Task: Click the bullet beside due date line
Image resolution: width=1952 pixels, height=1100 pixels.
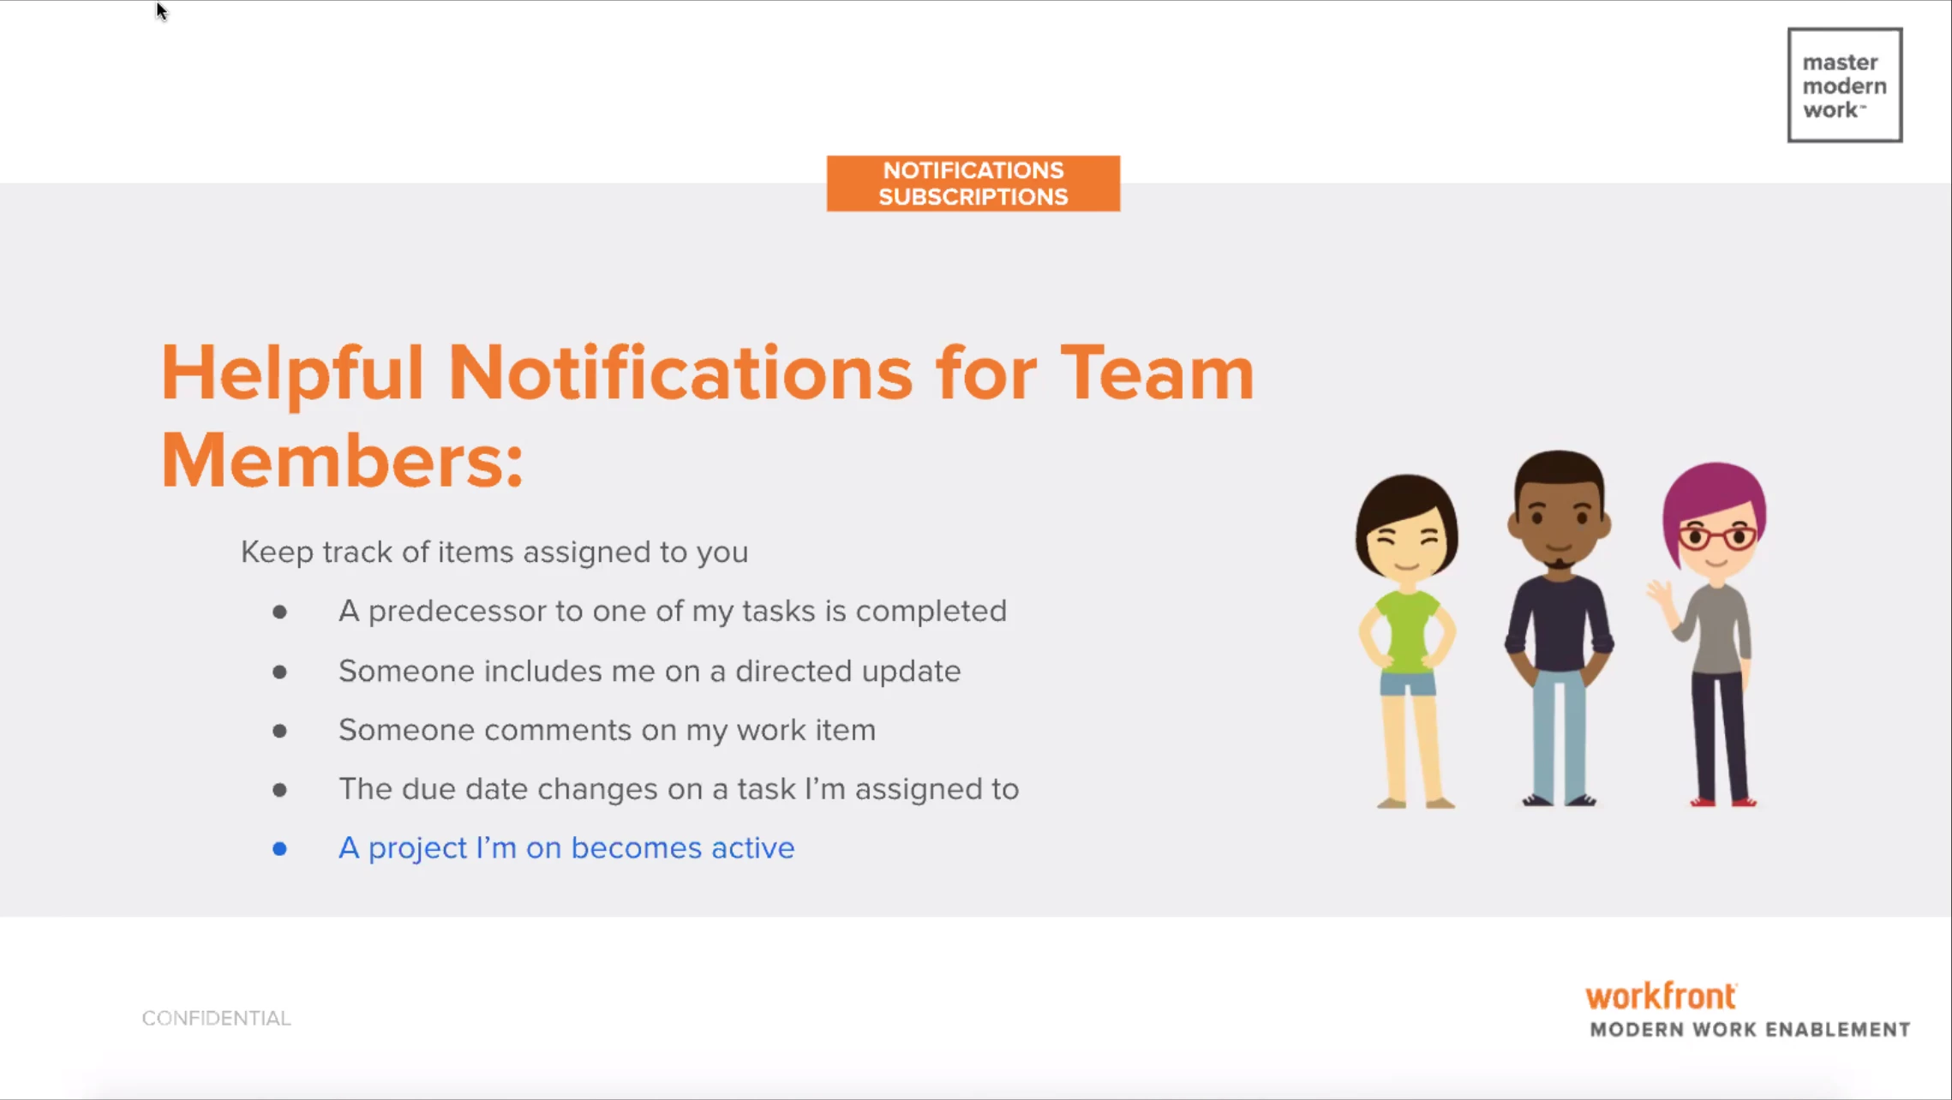Action: click(279, 789)
